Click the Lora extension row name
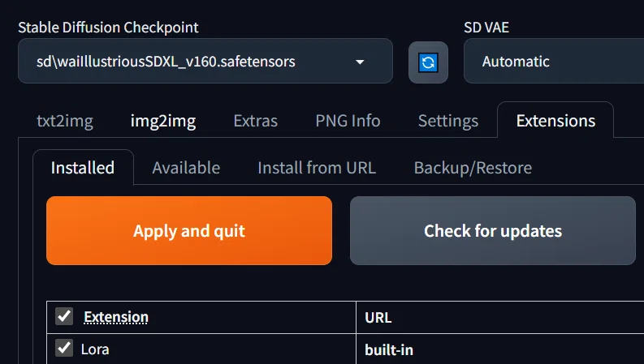 [x=95, y=349]
